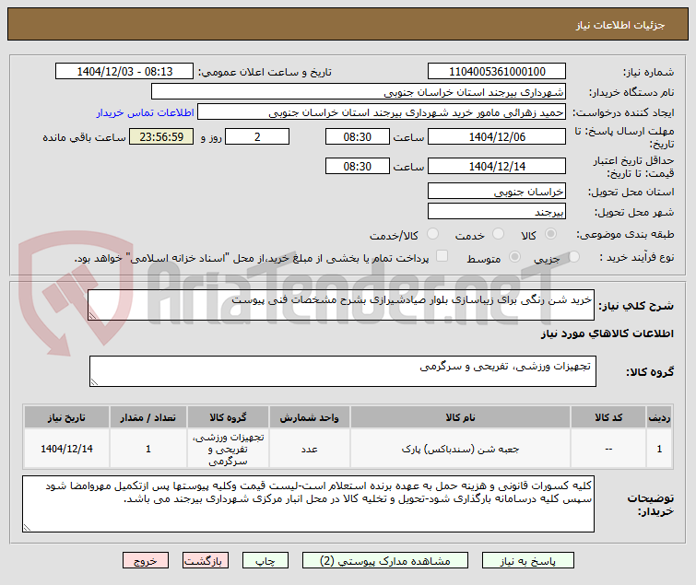Click the گروه کالا text area
Screen dimensions: 696x585
(343, 371)
